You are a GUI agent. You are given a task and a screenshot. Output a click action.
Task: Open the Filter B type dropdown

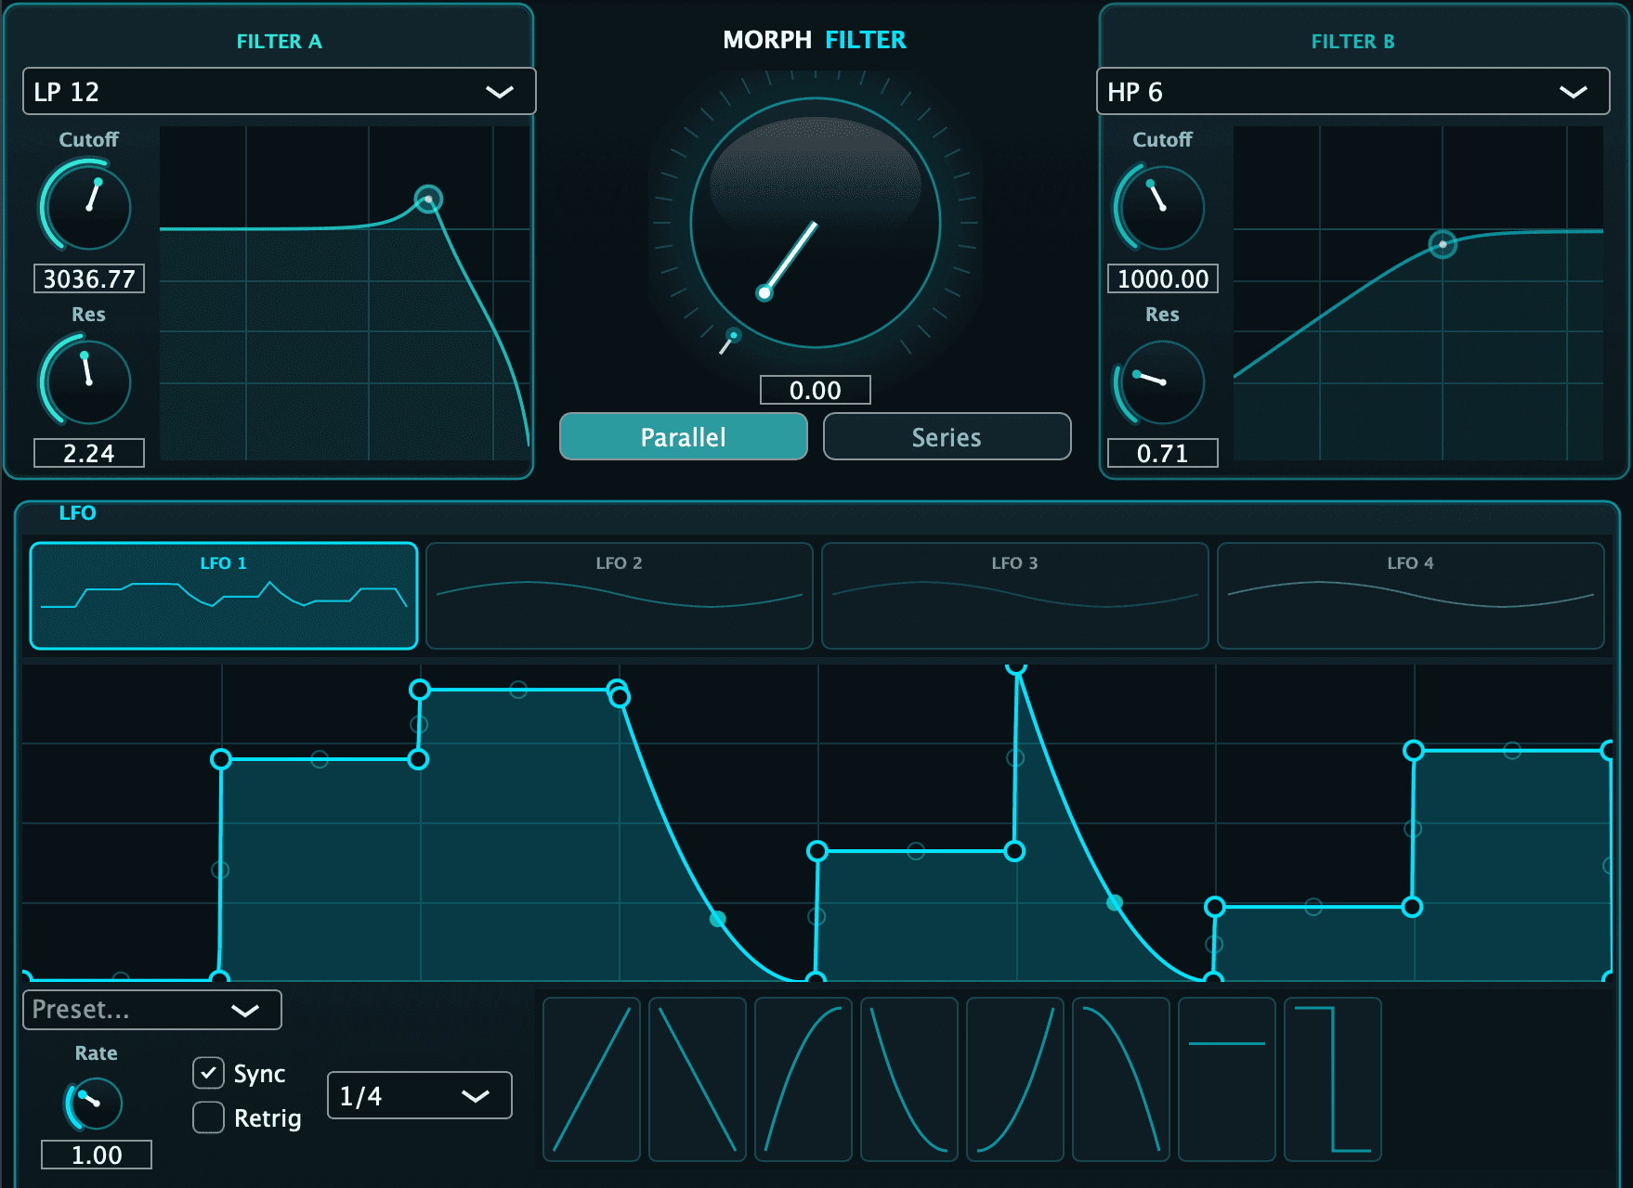pyautogui.click(x=1352, y=91)
